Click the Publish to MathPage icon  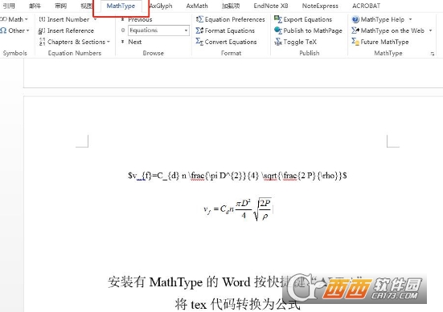tap(278, 30)
